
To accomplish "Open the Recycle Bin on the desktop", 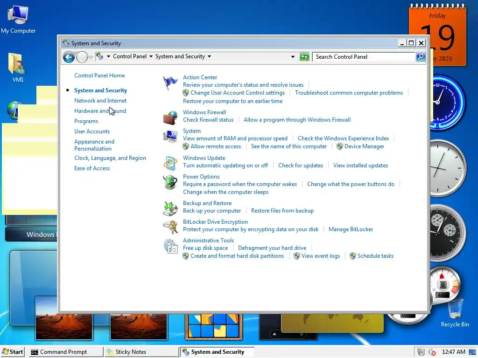I will click(455, 313).
